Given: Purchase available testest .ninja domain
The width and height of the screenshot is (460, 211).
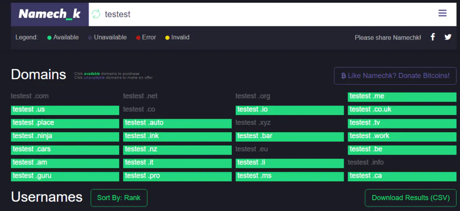Looking at the screenshot, I should [65, 137].
